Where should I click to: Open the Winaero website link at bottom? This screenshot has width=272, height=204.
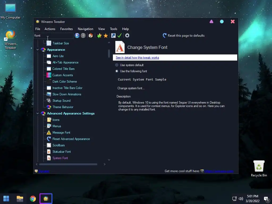219,171
